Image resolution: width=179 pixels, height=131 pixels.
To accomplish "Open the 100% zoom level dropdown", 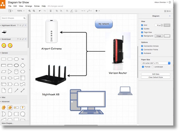I will (21, 11).
